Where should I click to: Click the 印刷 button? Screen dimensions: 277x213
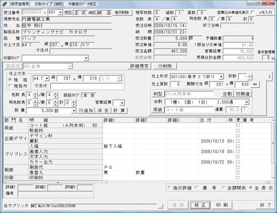pyautogui.click(x=222, y=205)
